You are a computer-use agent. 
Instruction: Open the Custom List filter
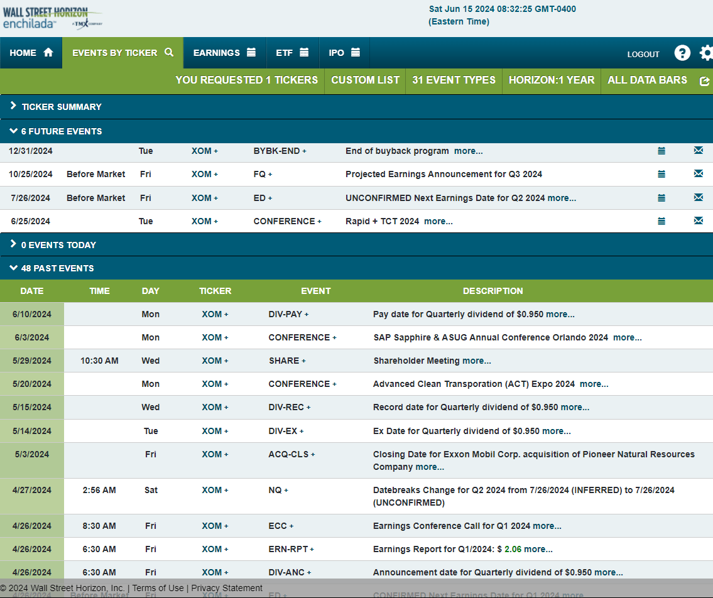pyautogui.click(x=365, y=80)
